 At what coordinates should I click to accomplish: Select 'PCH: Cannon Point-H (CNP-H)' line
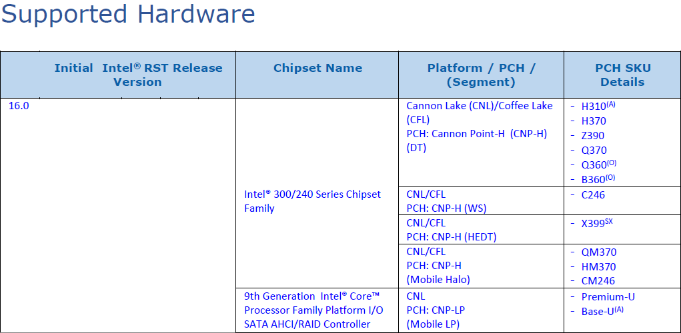476,134
